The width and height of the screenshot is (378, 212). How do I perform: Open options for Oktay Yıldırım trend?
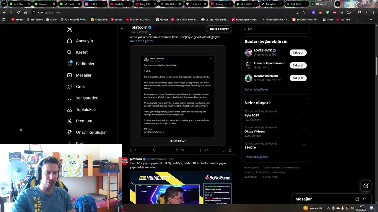click(305, 128)
